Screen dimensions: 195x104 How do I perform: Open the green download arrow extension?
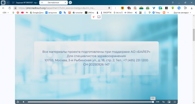[173, 8]
